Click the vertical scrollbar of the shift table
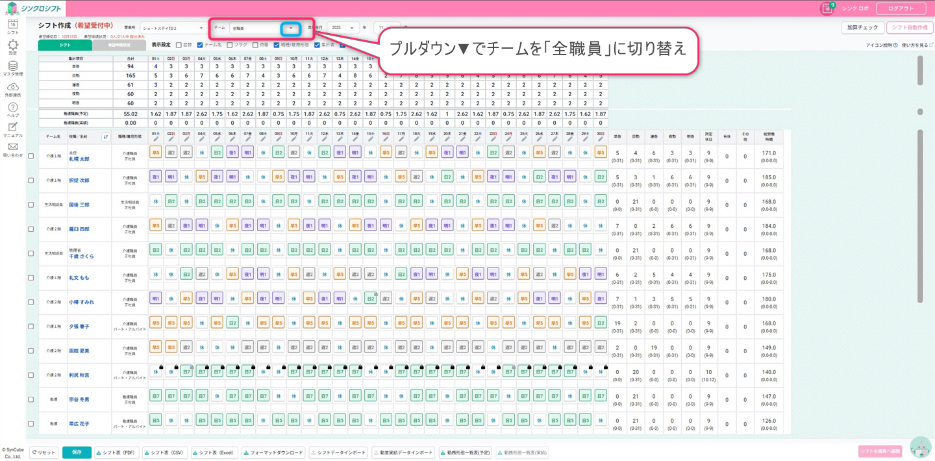The width and height of the screenshot is (935, 461). pyautogui.click(x=919, y=214)
